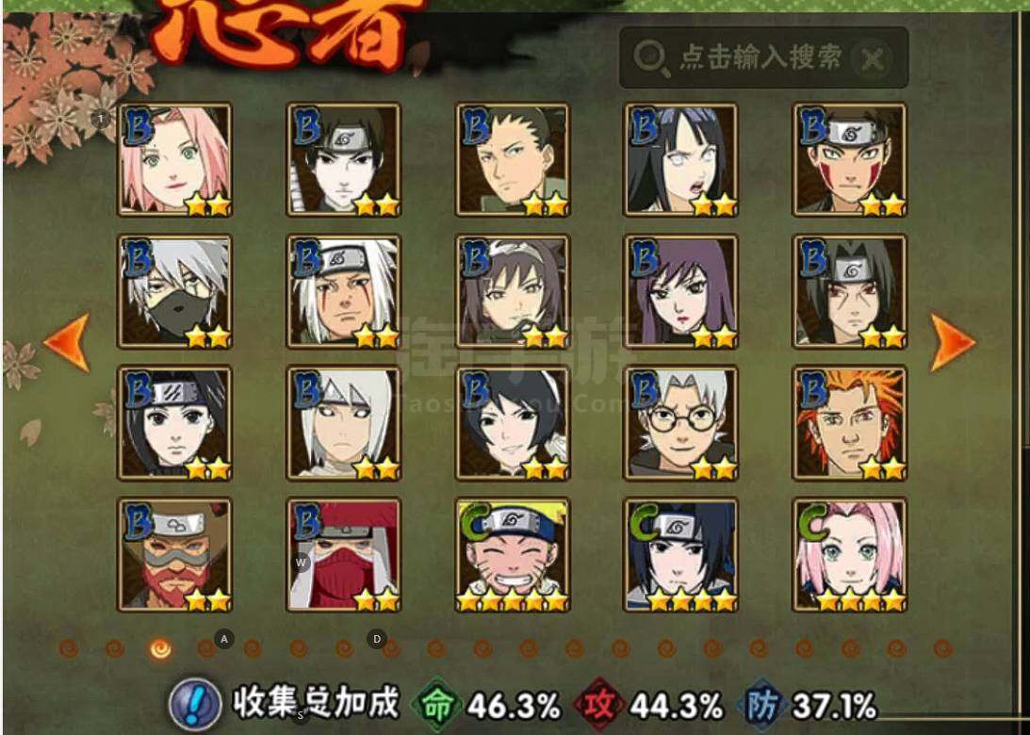
Task: Click the magnifying glass search icon
Action: [x=651, y=58]
